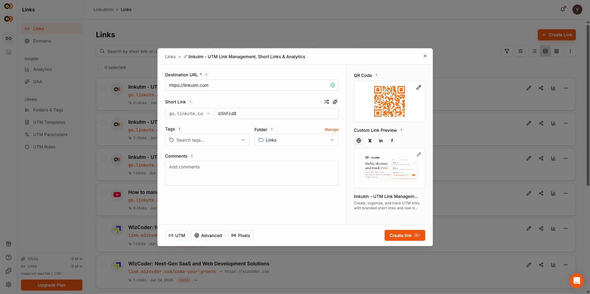
Task: Open the settings gear in left rail
Action: pyautogui.click(x=9, y=284)
